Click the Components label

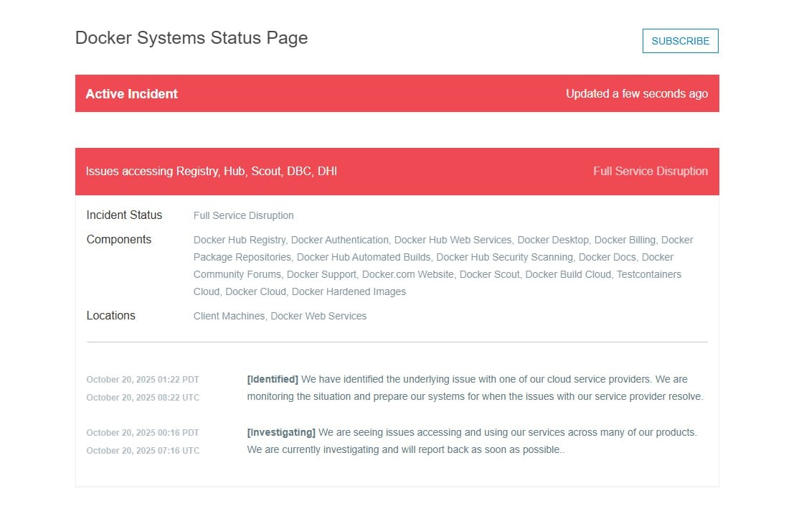coord(119,239)
